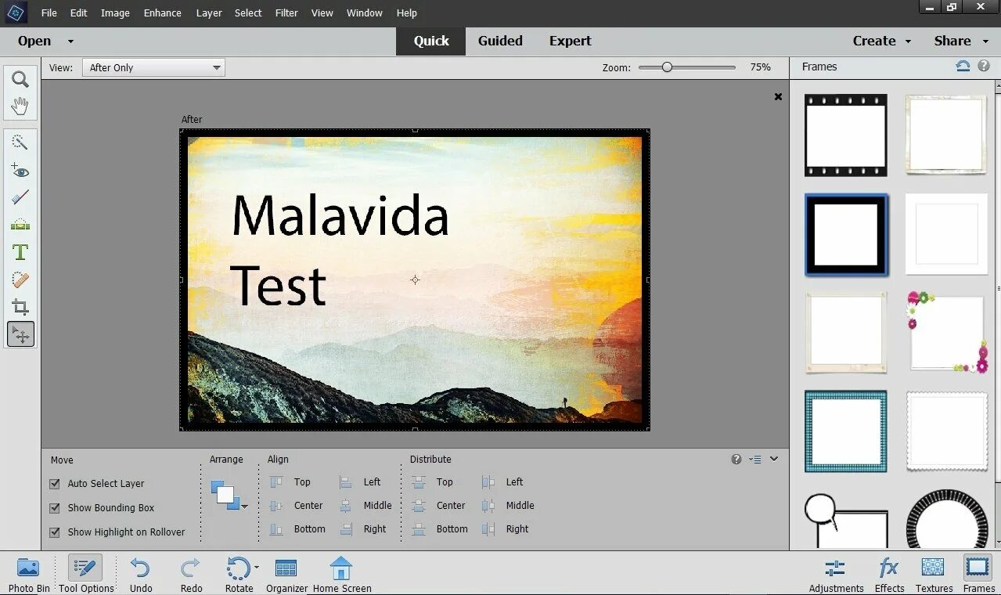The height and width of the screenshot is (595, 1001).
Task: Switch to the Expert tab
Action: [x=570, y=41]
